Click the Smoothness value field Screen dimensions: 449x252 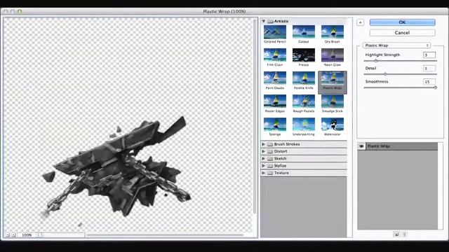[x=429, y=82]
